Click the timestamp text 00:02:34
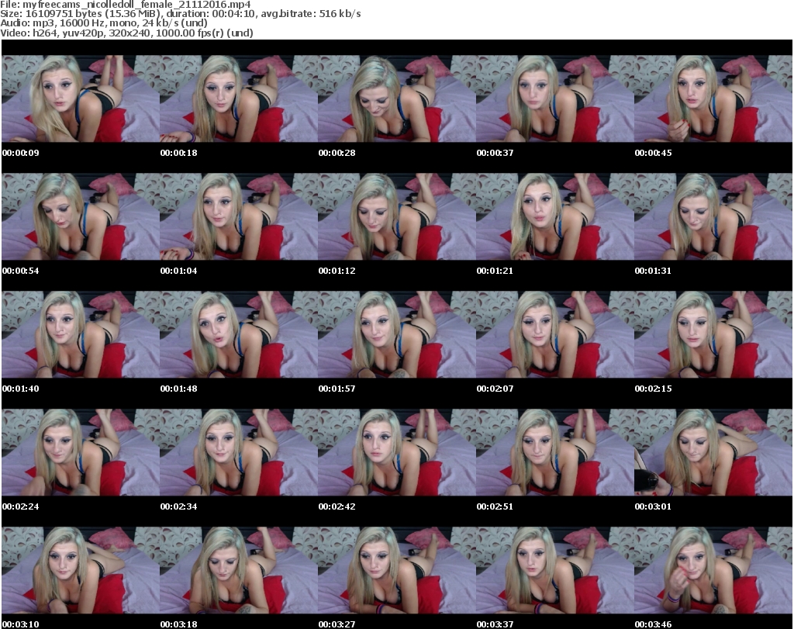 179,506
